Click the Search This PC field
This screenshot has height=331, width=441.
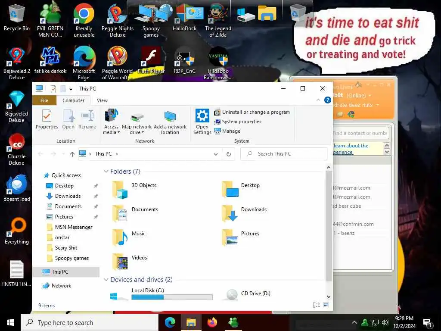(284, 154)
